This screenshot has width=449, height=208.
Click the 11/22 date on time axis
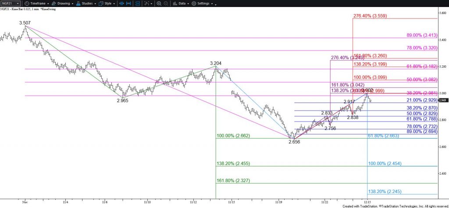point(324,201)
